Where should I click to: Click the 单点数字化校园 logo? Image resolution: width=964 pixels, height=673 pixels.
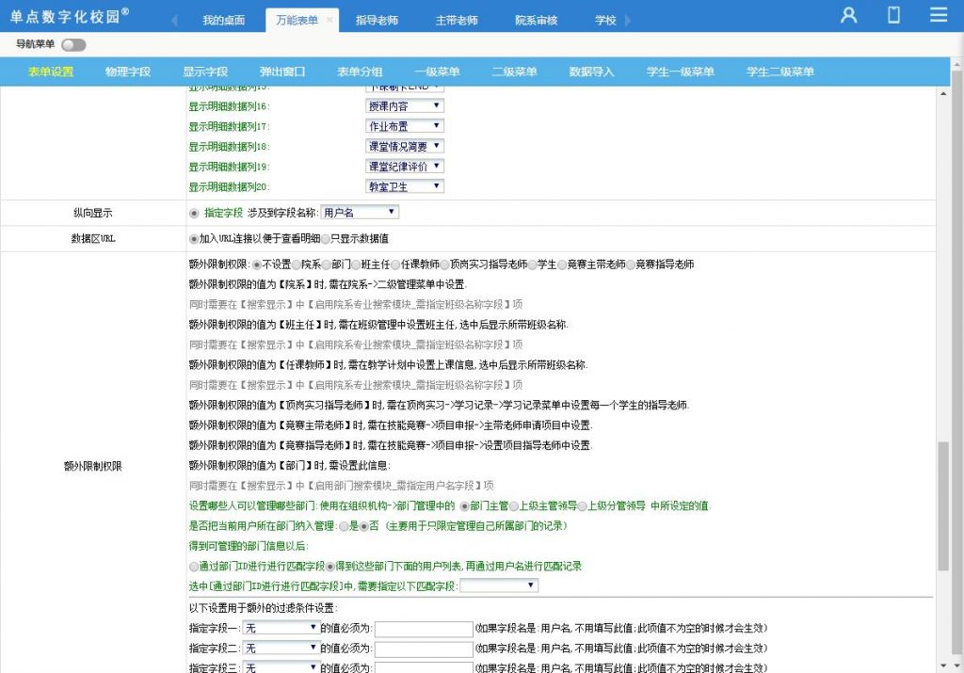point(70,16)
